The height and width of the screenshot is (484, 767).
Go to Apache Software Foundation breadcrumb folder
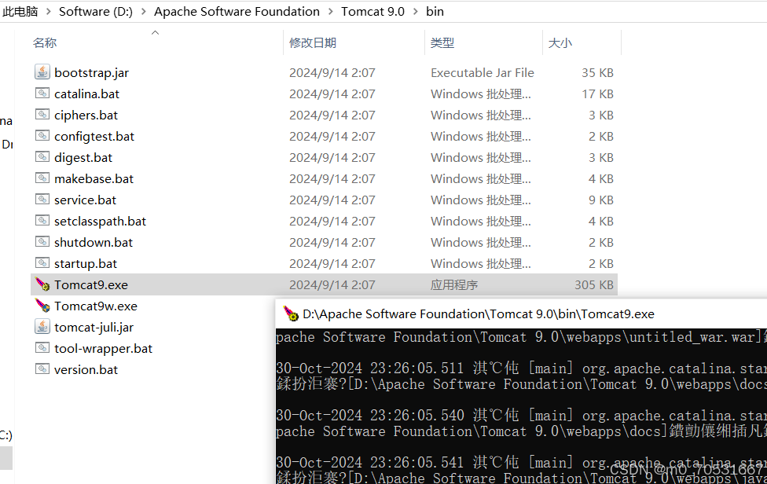pyautogui.click(x=237, y=11)
